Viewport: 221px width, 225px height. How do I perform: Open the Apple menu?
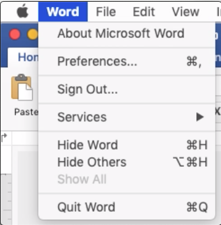[x=22, y=12]
